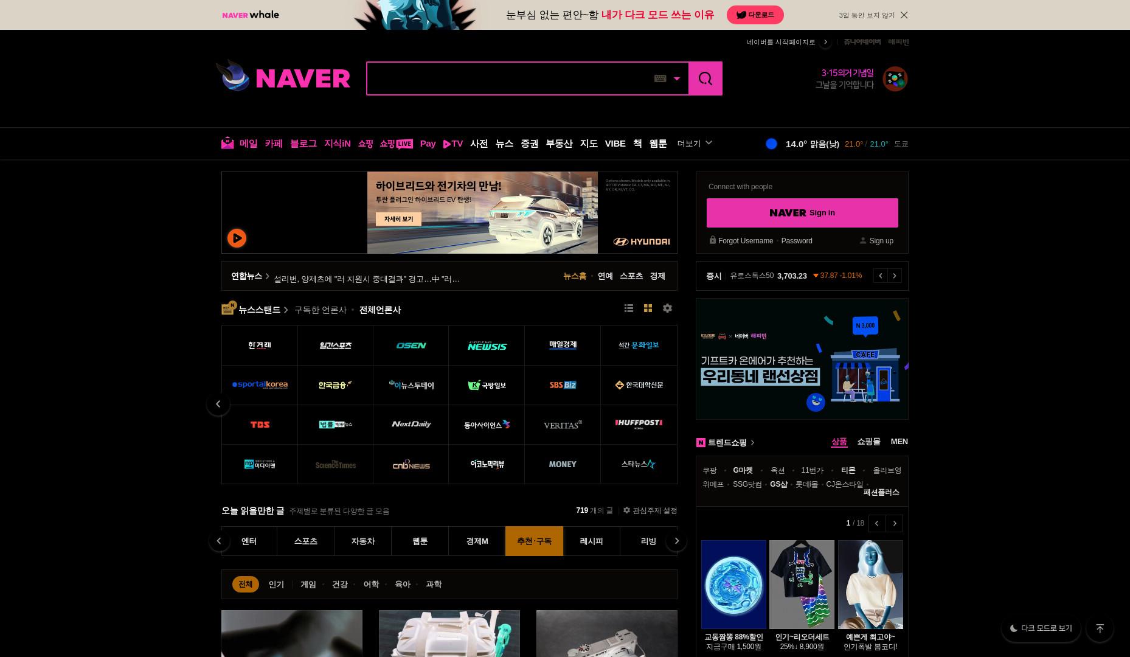Click the 뉴스홈 link
Image resolution: width=1130 pixels, height=657 pixels.
point(575,276)
